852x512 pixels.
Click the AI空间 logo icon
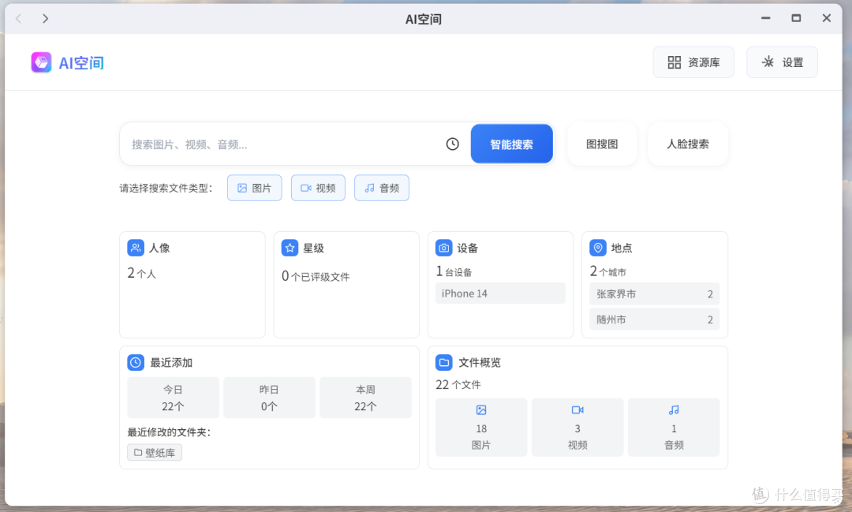click(x=41, y=62)
